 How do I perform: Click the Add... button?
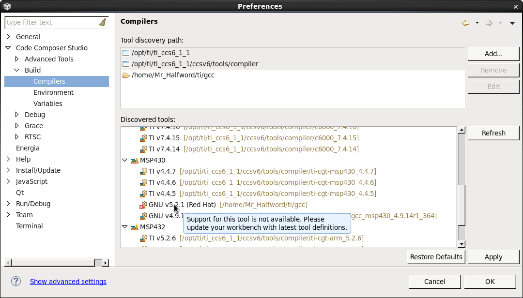tap(493, 54)
